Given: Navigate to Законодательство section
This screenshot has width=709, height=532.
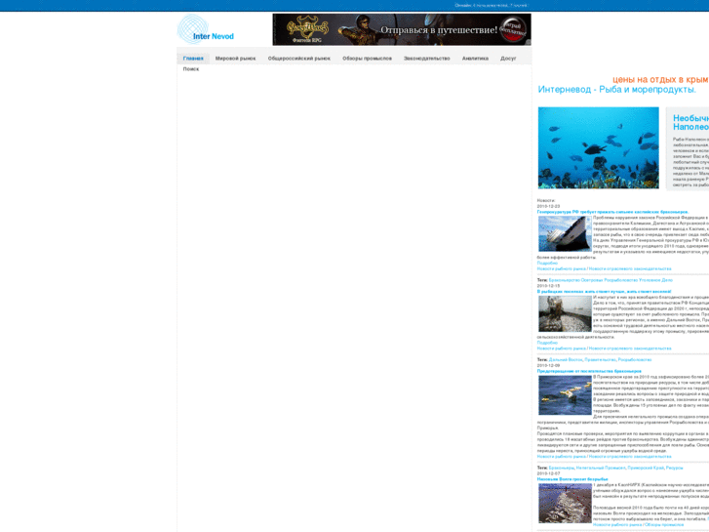Looking at the screenshot, I should click(426, 59).
